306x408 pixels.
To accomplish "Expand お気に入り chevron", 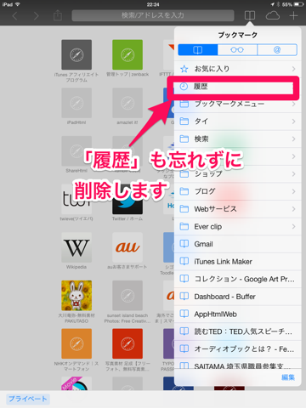I will pyautogui.click(x=294, y=69).
